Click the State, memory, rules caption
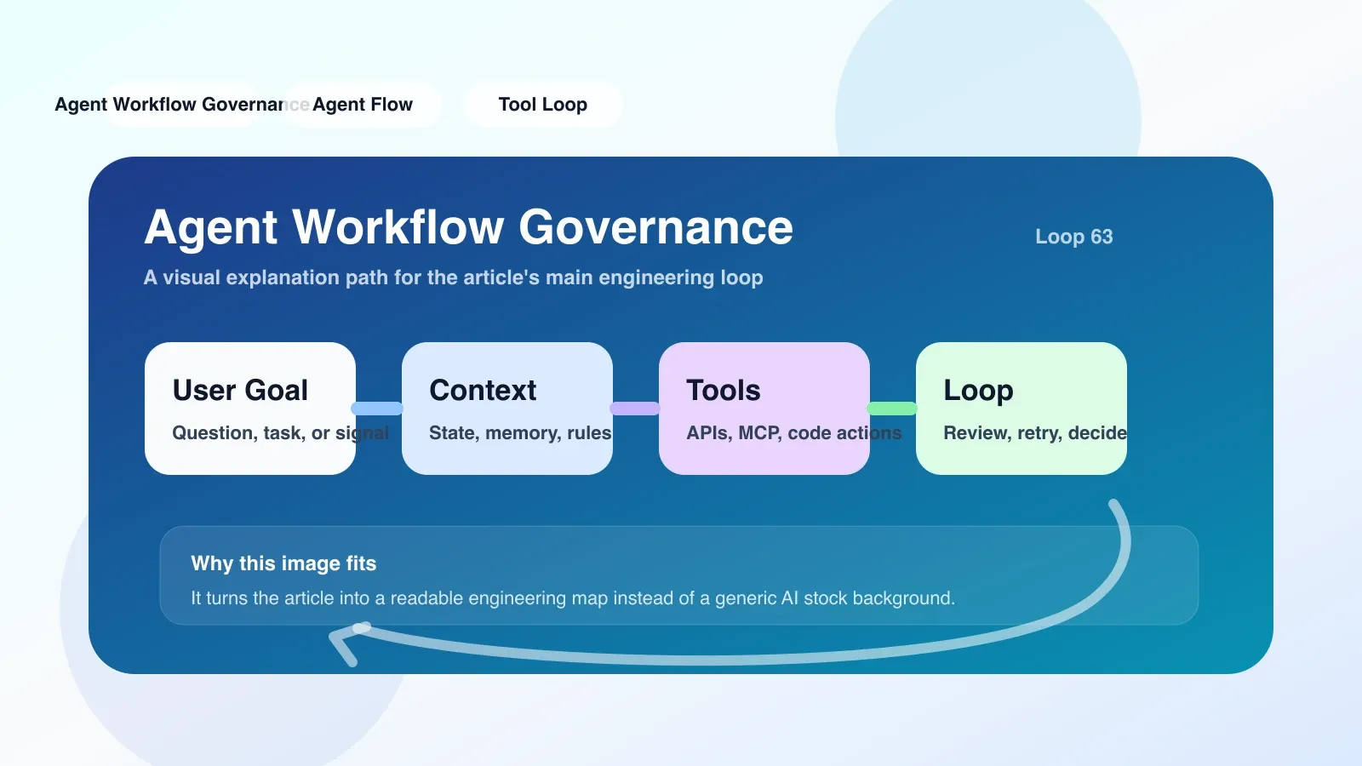 coord(520,433)
